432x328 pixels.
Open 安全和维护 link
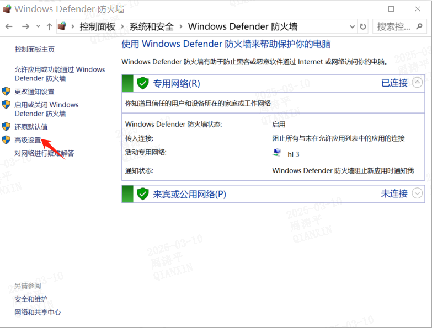(31, 299)
